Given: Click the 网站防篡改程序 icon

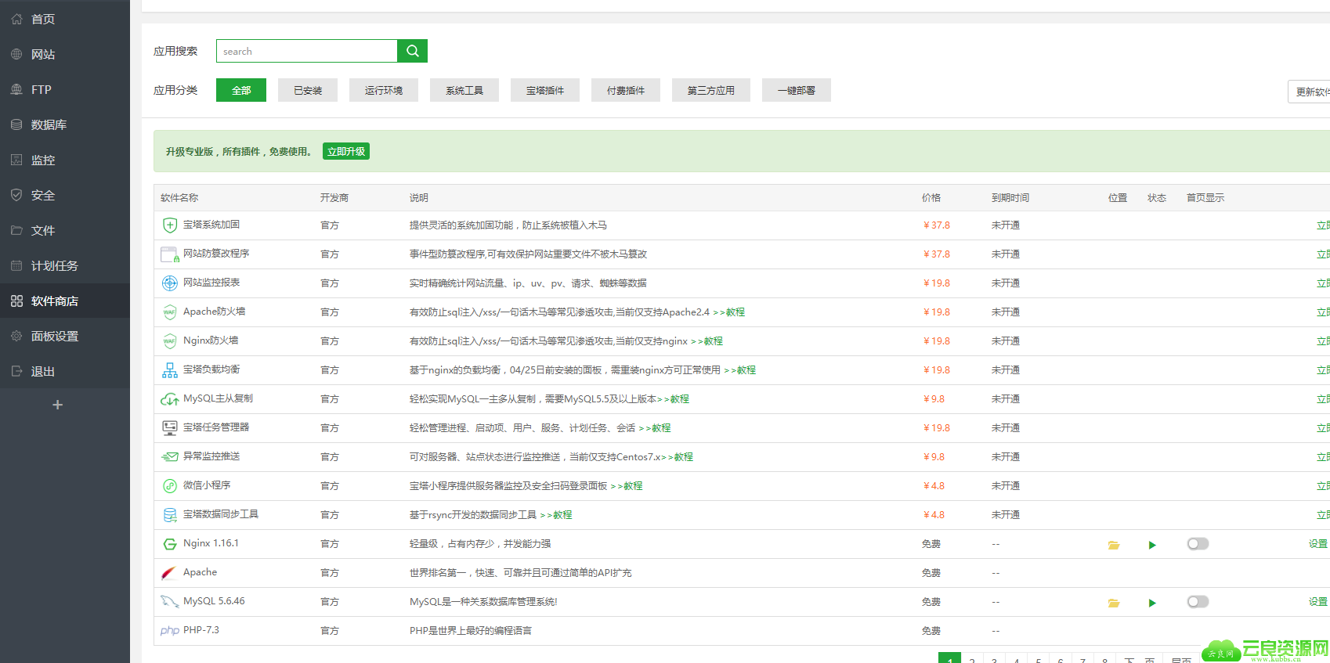Looking at the screenshot, I should click(169, 254).
